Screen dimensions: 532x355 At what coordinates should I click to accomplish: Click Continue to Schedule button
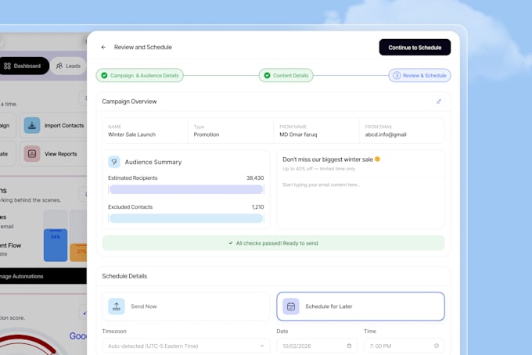pos(415,48)
